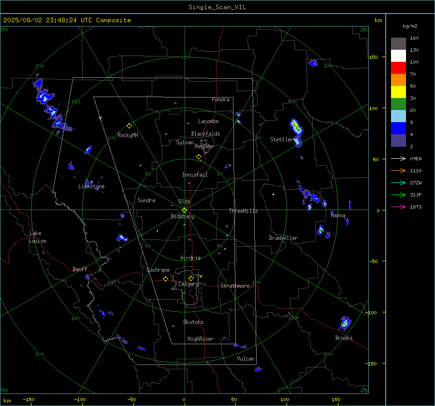Screen dimensions: 435x406
Task: Click the yellow V marker northwest of RockyMH
Action: point(101,118)
